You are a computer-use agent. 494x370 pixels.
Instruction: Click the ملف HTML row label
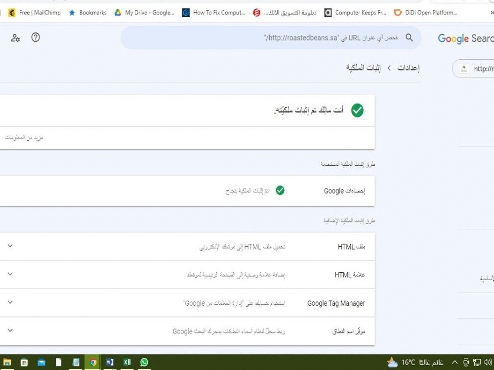point(351,247)
